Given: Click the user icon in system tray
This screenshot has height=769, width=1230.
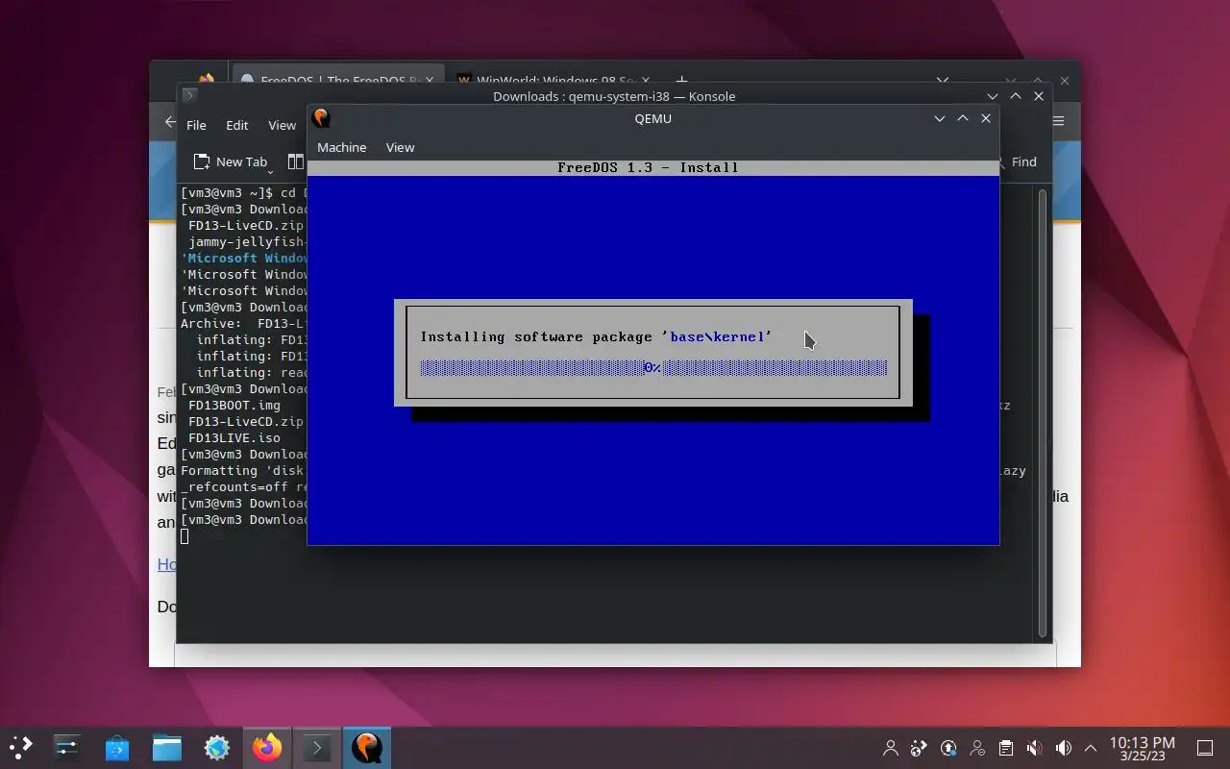Looking at the screenshot, I should coord(891,748).
